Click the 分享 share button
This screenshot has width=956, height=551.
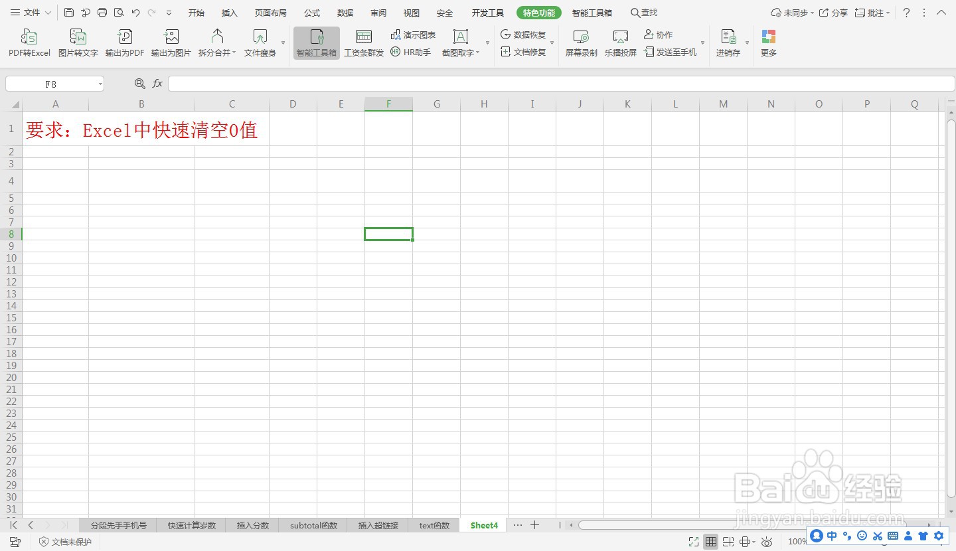(834, 13)
